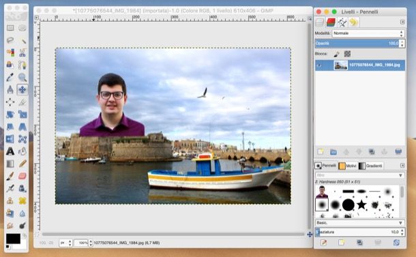Select the Scissors Select tool

pos(23,52)
